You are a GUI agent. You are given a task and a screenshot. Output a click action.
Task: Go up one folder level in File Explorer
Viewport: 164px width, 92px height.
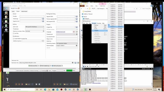pyautogui.click(x=88, y=8)
